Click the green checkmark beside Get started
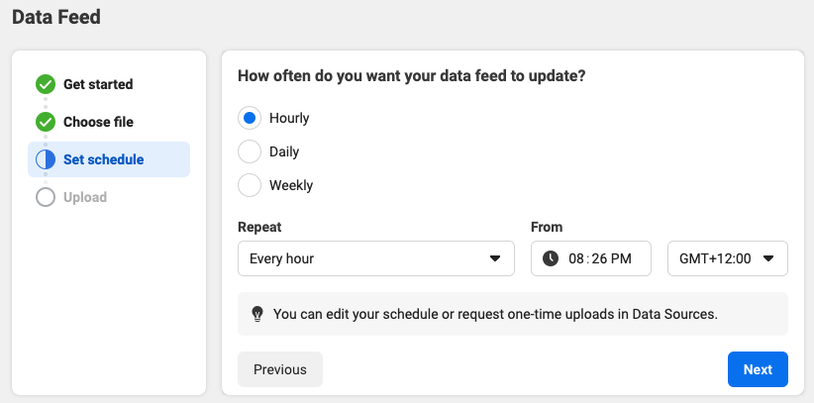This screenshot has height=403, width=814. pos(46,84)
